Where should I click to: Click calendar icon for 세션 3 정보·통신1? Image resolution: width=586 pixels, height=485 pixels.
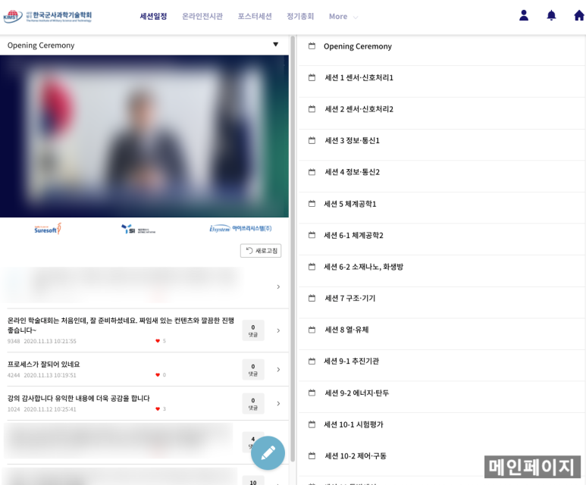(312, 140)
